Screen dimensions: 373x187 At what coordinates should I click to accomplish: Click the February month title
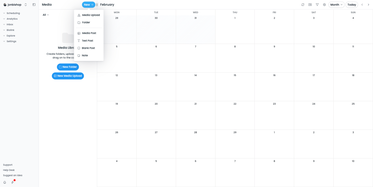[107, 5]
